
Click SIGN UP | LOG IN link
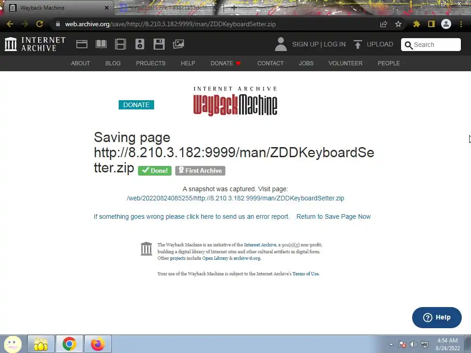319,44
